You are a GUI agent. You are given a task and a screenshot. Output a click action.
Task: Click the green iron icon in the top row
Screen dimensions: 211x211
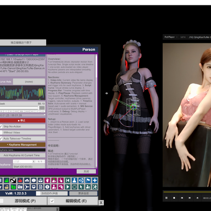[7, 180]
